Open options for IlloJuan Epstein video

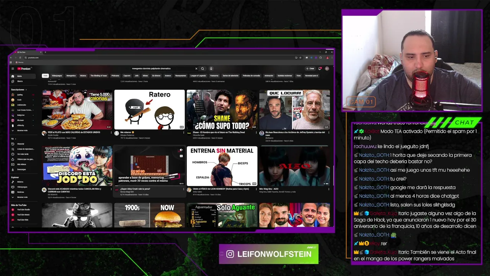click(x=328, y=133)
